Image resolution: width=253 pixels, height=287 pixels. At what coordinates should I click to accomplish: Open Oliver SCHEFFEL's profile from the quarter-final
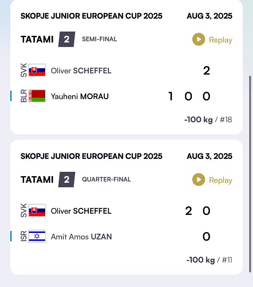point(81,211)
